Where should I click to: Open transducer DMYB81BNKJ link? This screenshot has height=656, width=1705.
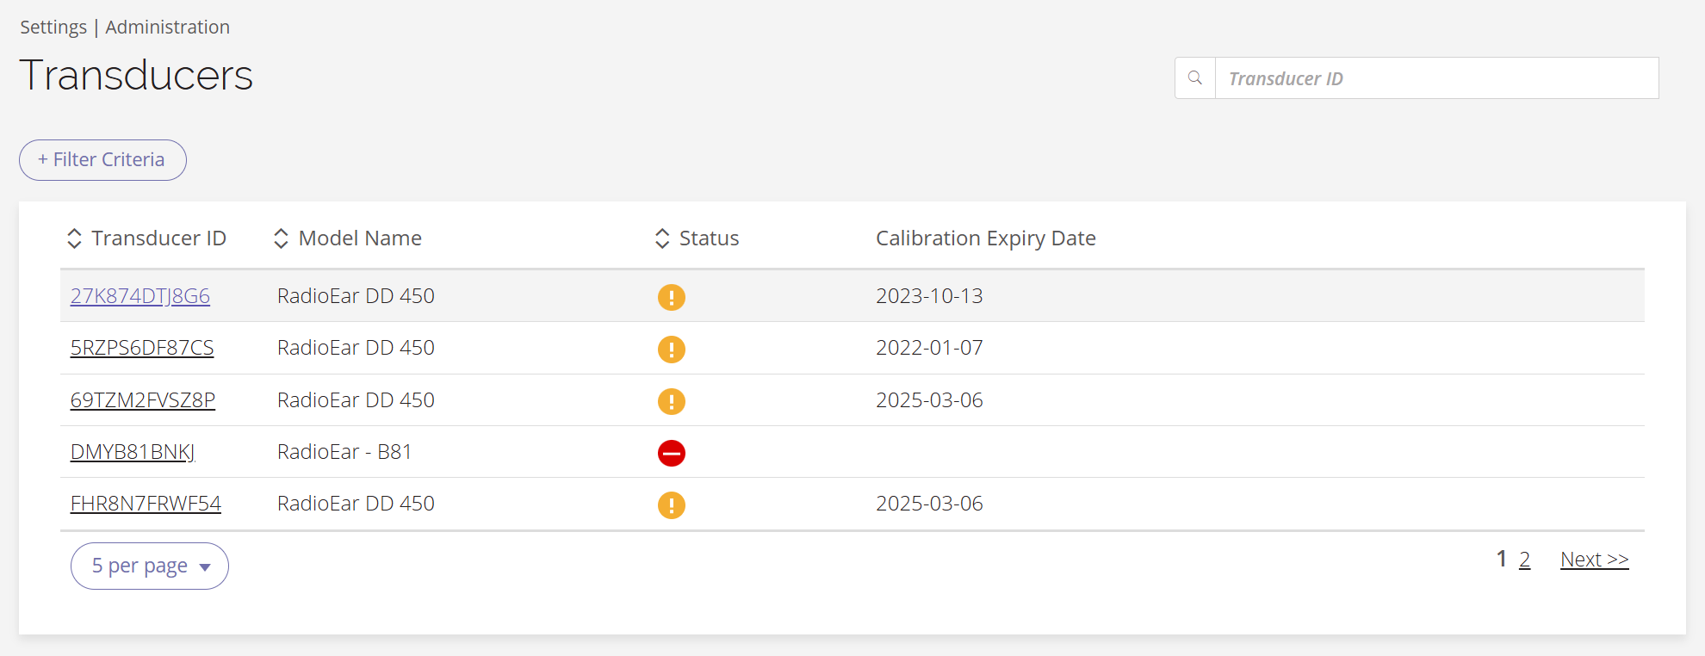tap(133, 452)
